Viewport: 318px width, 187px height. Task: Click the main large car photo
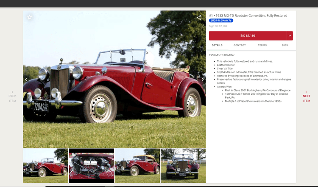pyautogui.click(x=114, y=79)
